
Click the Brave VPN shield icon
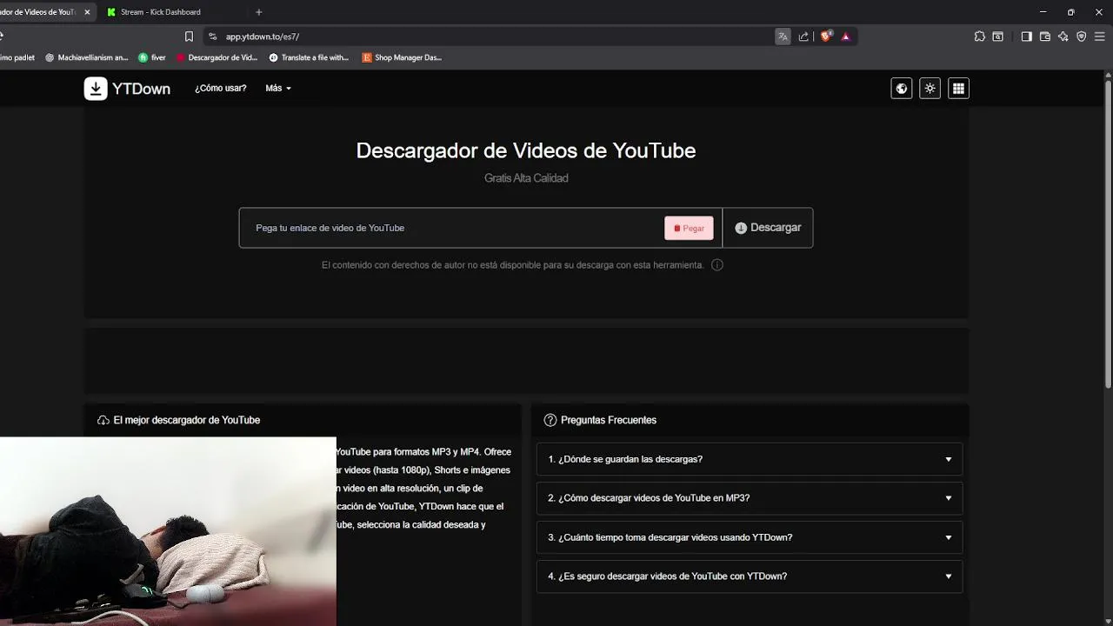click(1082, 37)
